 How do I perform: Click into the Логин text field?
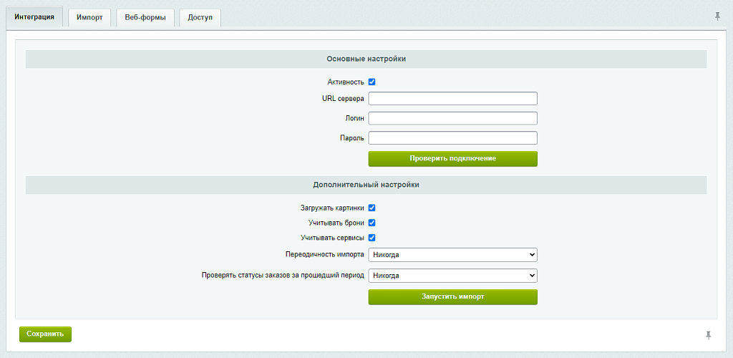[x=452, y=118]
